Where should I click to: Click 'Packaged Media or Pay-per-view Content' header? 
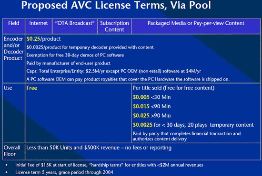tap(196, 26)
